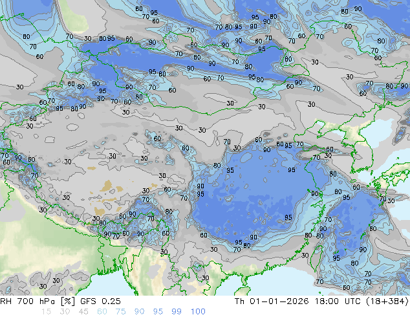
Task: Click the 'GFS 0.25' model label
Action: point(100,301)
